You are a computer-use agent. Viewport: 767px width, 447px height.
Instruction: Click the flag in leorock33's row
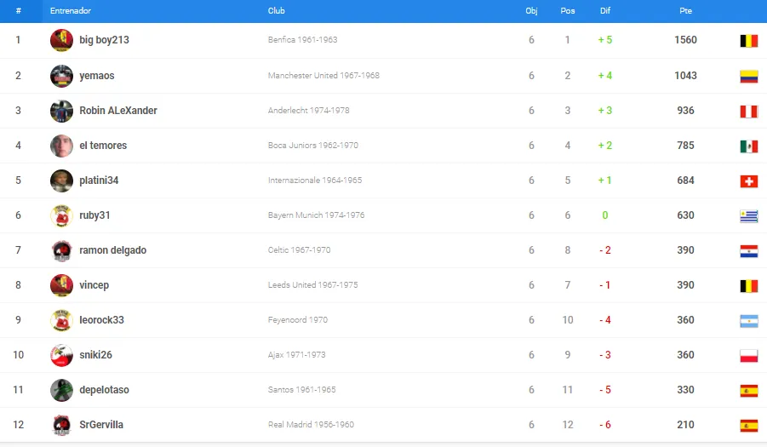tap(749, 321)
